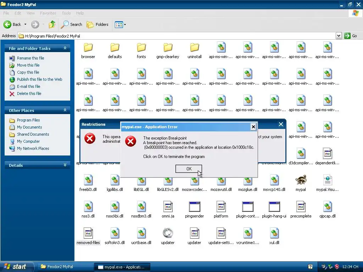363x272 pixels.
Task: Select the mozavutil.dll file
Action: coord(221,183)
